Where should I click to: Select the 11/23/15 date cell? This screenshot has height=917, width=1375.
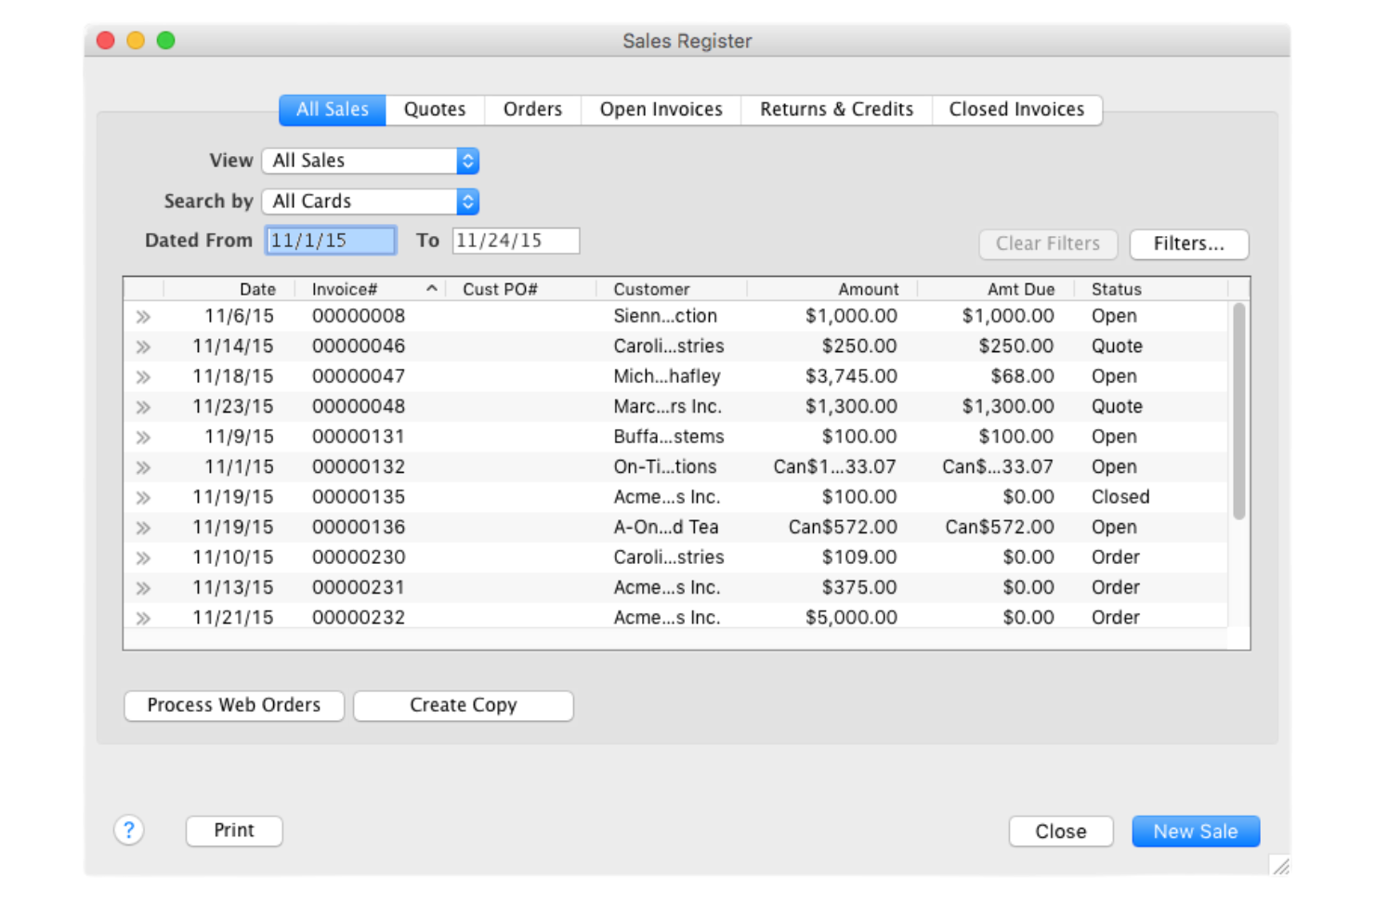click(x=233, y=406)
